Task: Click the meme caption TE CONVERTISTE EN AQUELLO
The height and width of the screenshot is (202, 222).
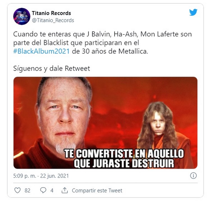Action: 124,154
